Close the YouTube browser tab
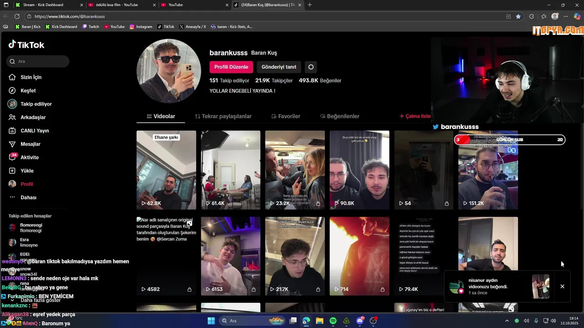Image resolution: width=584 pixels, height=328 pixels. [x=227, y=5]
